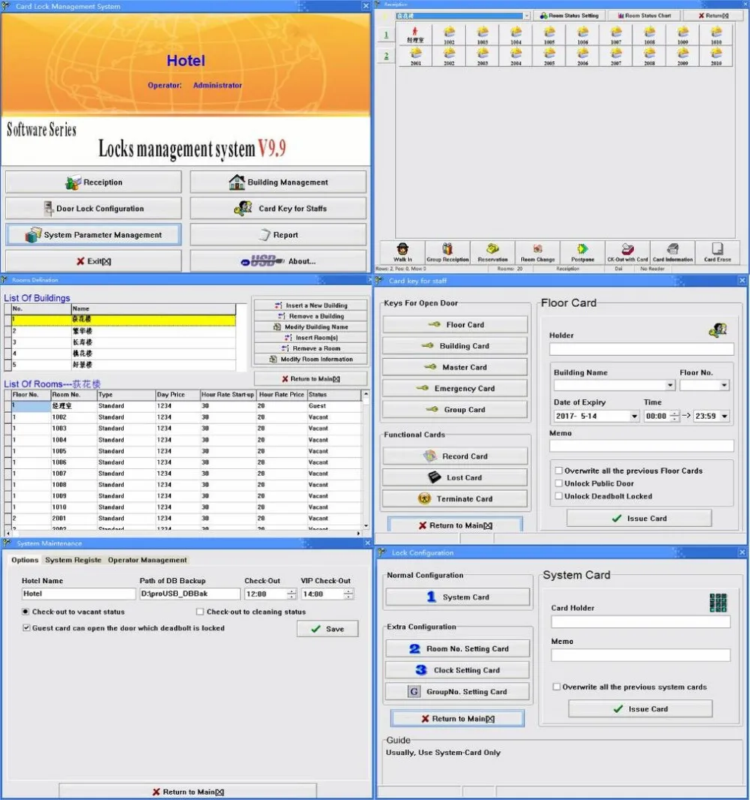Open the building selection dropdown in Reception
The image size is (750, 800).
(525, 15)
